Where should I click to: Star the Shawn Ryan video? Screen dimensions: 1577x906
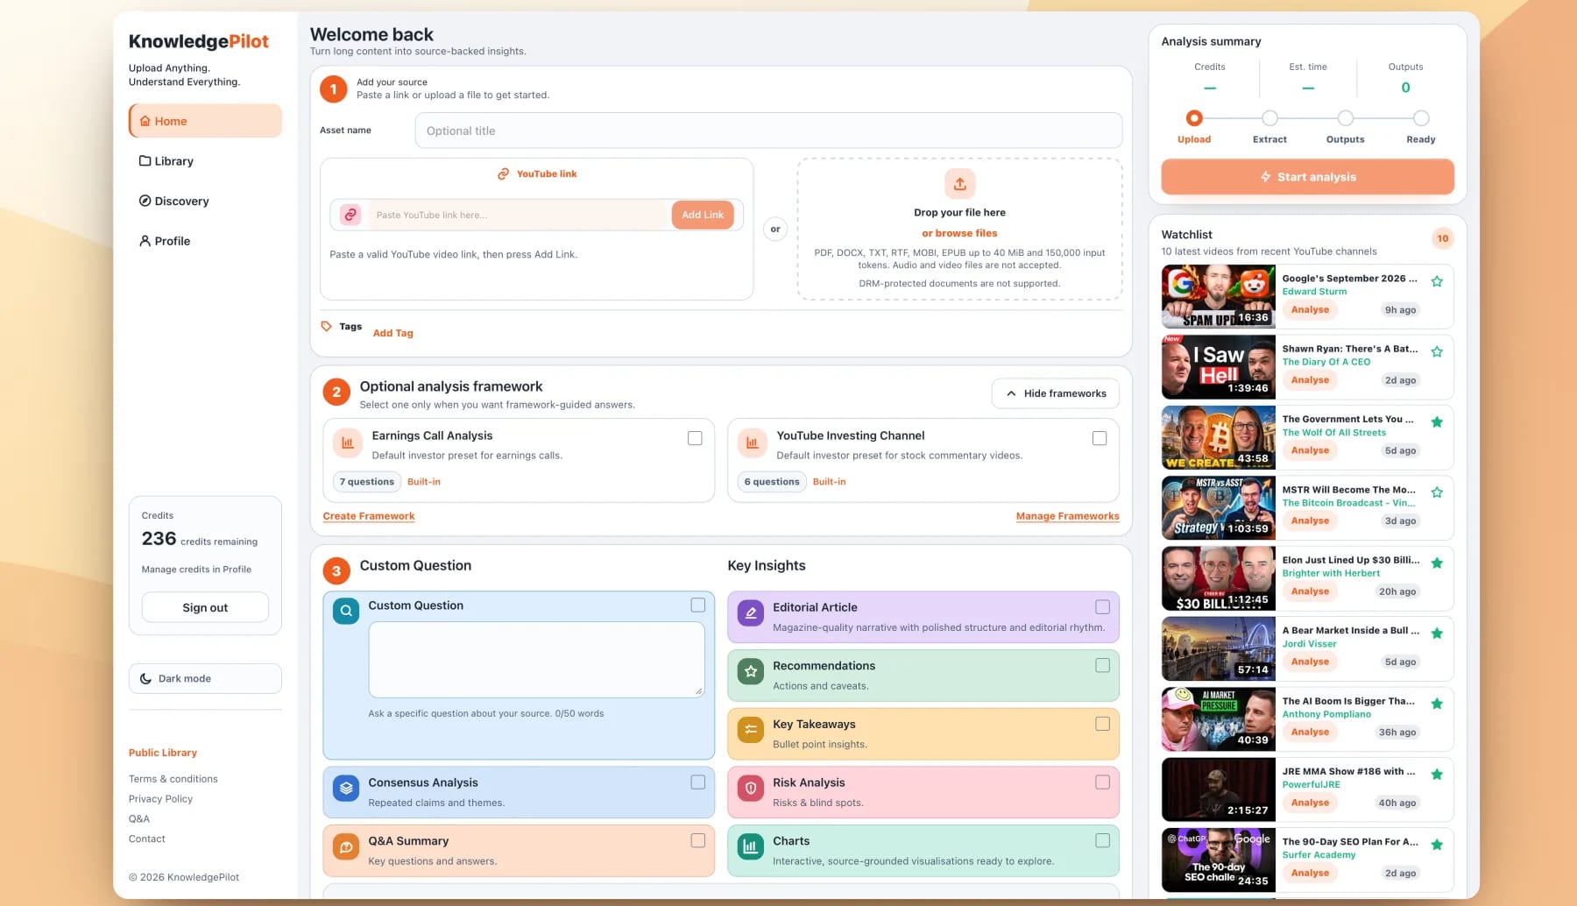click(x=1437, y=351)
